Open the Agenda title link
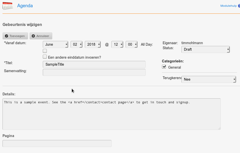The image size is (240, 153). [25, 6]
